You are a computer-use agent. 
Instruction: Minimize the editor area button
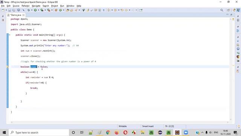[227, 14]
